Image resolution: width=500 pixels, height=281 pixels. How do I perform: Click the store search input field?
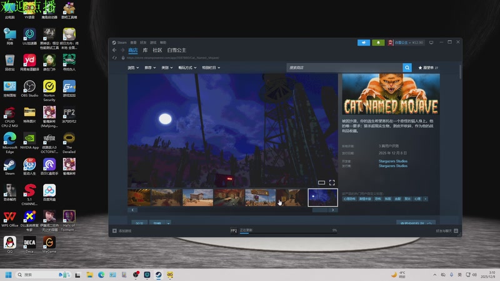click(x=344, y=67)
